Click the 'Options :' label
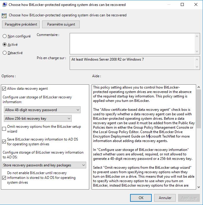The height and width of the screenshot is (205, 203). point(9,76)
